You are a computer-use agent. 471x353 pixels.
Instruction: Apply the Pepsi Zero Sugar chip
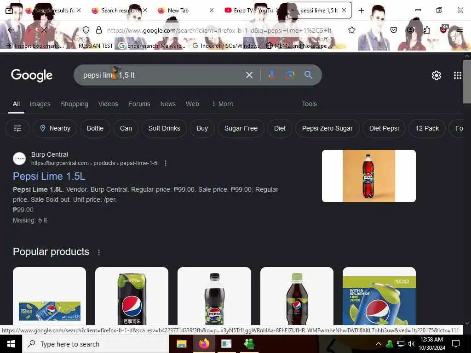[x=327, y=128]
